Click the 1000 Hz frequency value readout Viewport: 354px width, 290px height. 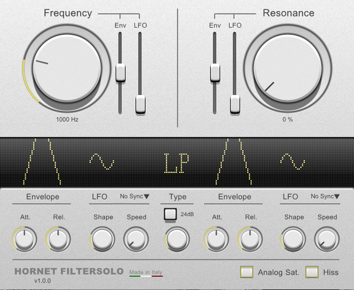[67, 120]
